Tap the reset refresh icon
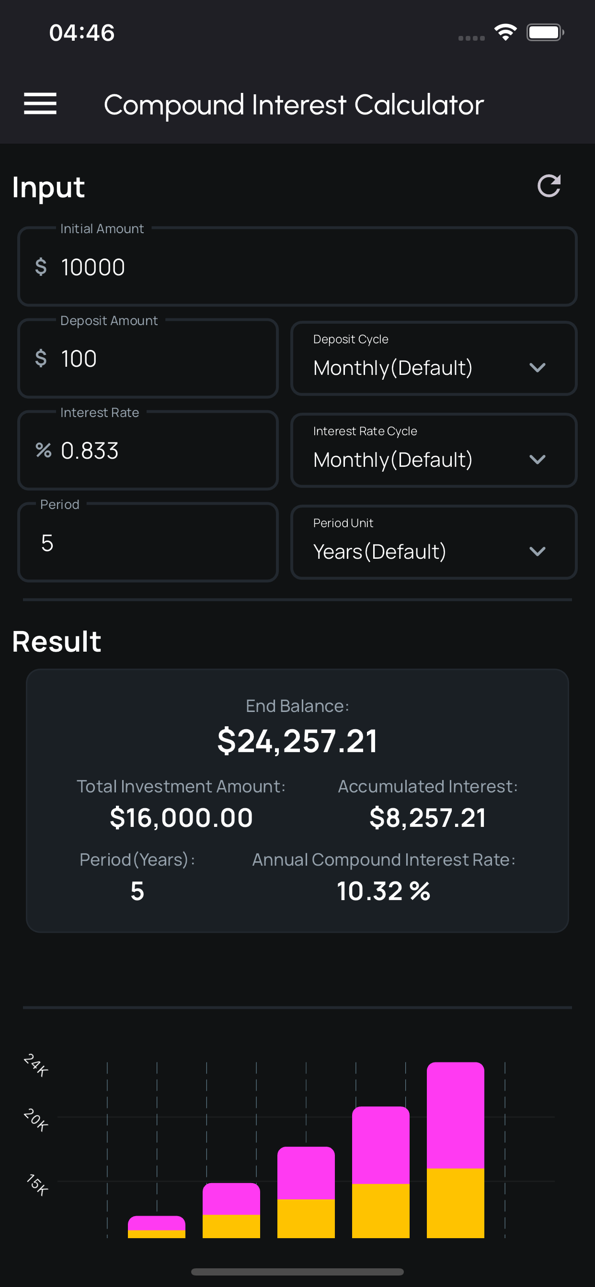 tap(549, 186)
